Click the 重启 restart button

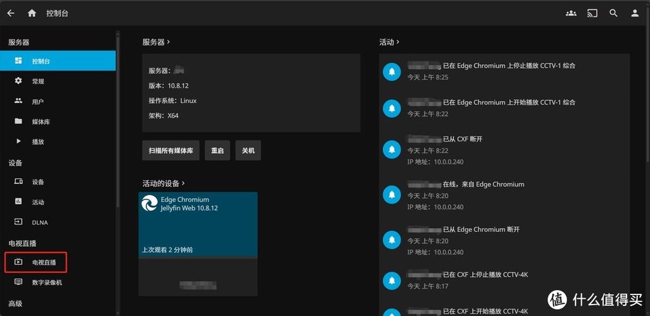[217, 150]
